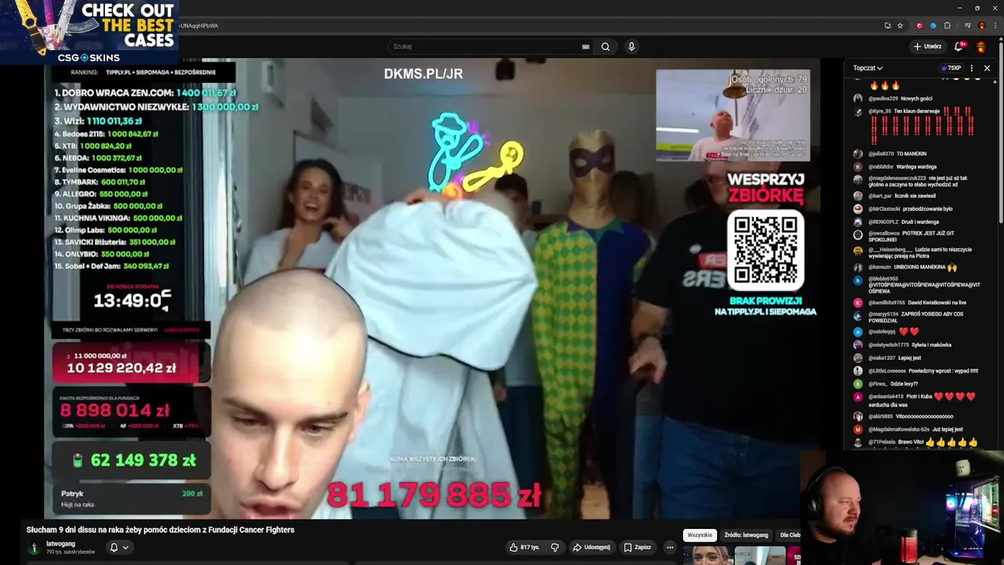Open the media control toolbar button
This screenshot has width=1004, height=565.
(x=967, y=25)
